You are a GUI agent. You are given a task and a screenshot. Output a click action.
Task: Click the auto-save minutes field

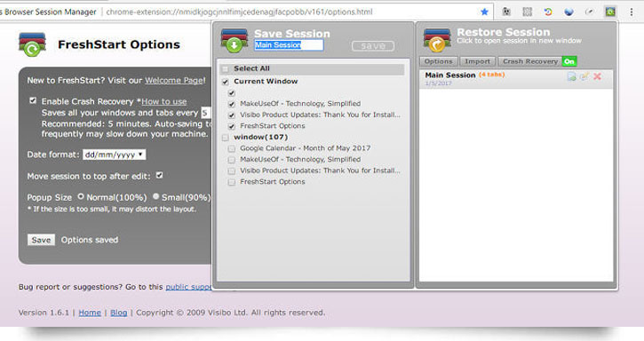click(x=206, y=113)
